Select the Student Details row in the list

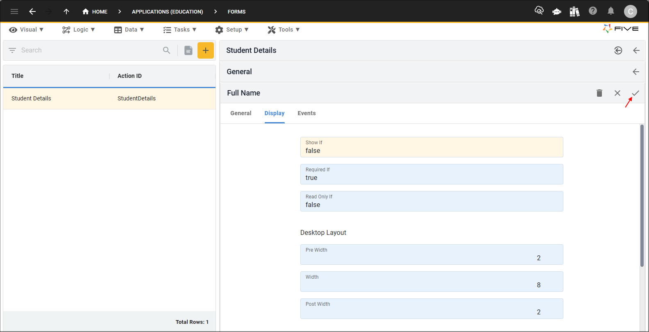(x=109, y=98)
